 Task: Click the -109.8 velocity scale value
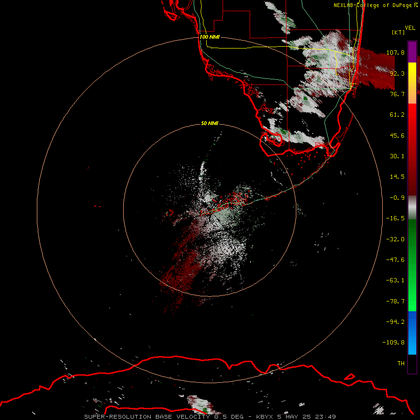point(394,343)
